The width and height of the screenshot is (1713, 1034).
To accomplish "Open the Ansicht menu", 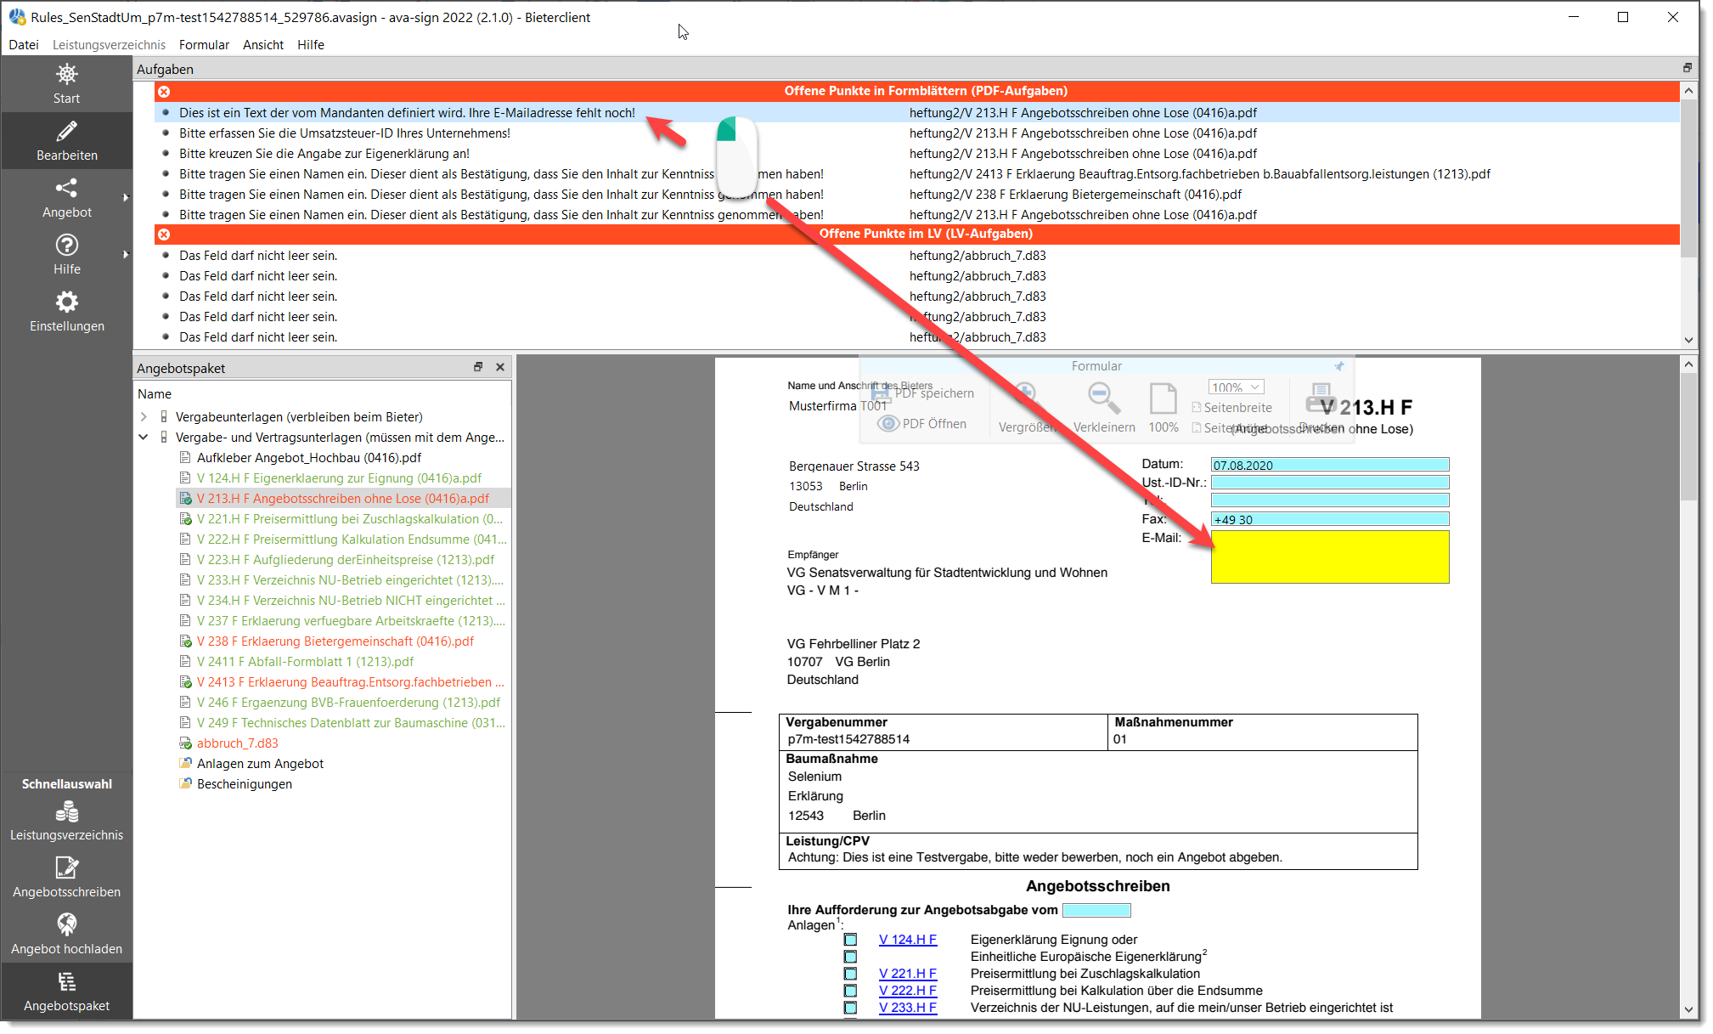I will [x=262, y=45].
